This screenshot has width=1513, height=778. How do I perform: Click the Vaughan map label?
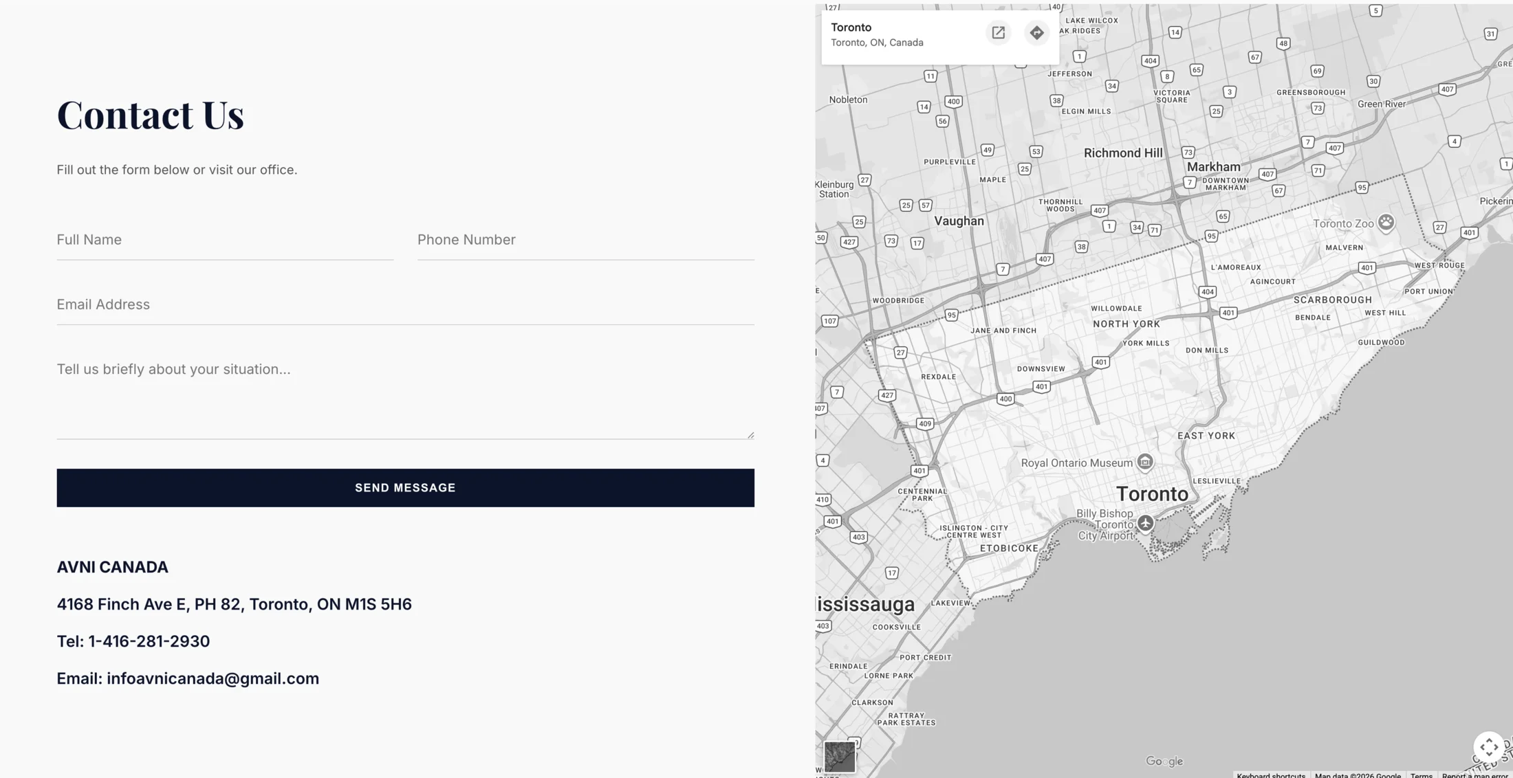coord(959,221)
